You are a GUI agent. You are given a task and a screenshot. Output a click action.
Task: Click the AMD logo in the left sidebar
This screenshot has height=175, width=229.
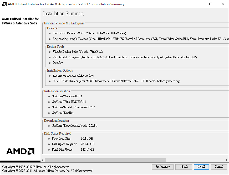pos(20,151)
